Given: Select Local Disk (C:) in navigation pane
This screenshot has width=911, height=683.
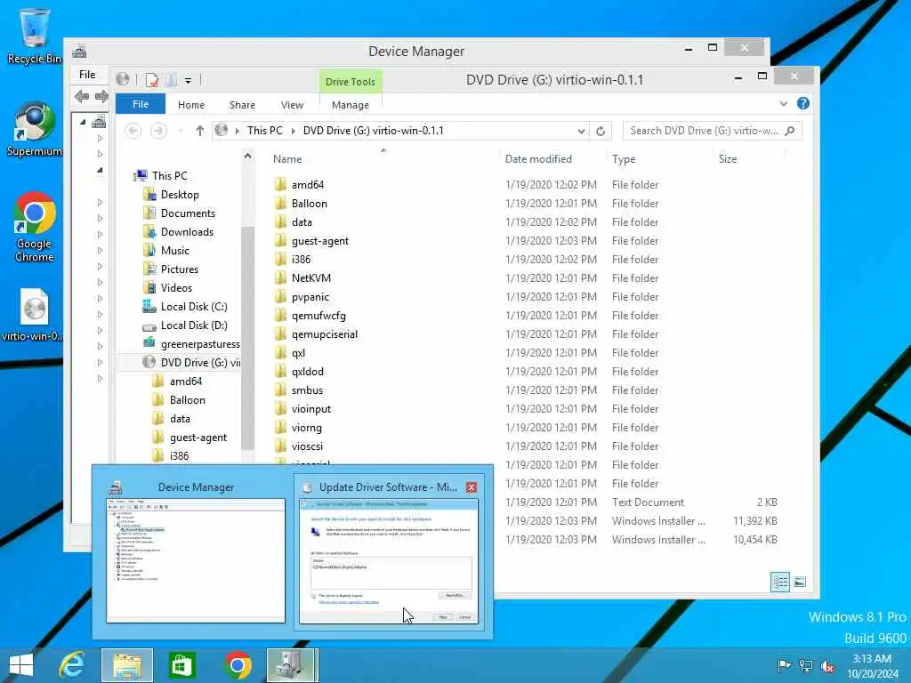Looking at the screenshot, I should tap(194, 307).
